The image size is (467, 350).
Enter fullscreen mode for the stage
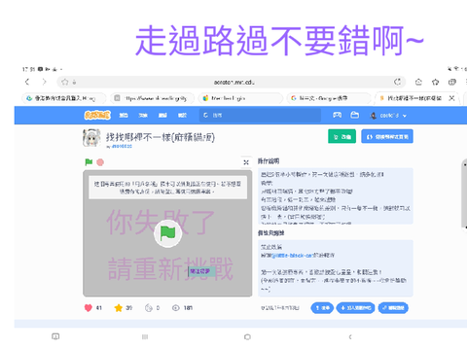(246, 162)
